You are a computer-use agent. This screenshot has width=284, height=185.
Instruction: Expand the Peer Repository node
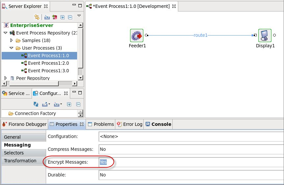[5, 78]
